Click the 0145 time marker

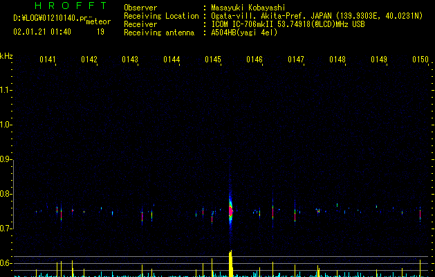[213, 60]
